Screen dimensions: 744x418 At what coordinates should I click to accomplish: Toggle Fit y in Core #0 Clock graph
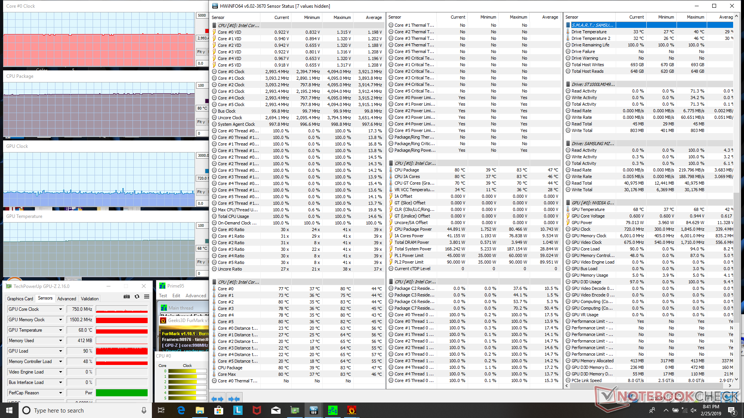coord(201,52)
